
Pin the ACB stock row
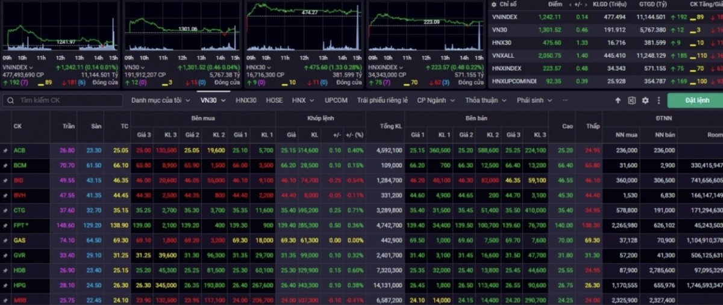pyautogui.click(x=5, y=150)
